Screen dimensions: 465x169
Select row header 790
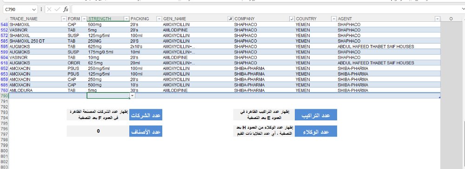(5, 96)
